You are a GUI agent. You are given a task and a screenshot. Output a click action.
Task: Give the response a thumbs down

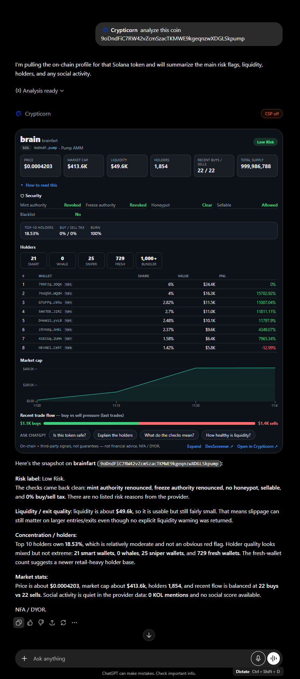click(41, 623)
